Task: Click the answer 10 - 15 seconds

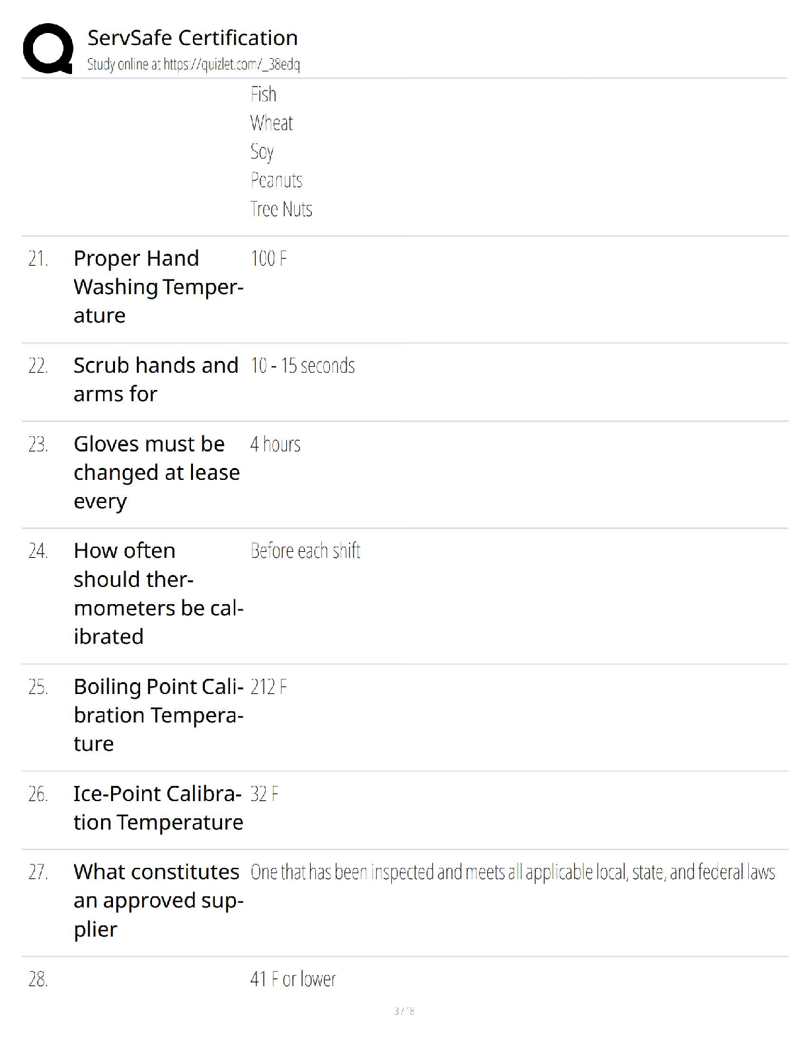Action: point(303,366)
